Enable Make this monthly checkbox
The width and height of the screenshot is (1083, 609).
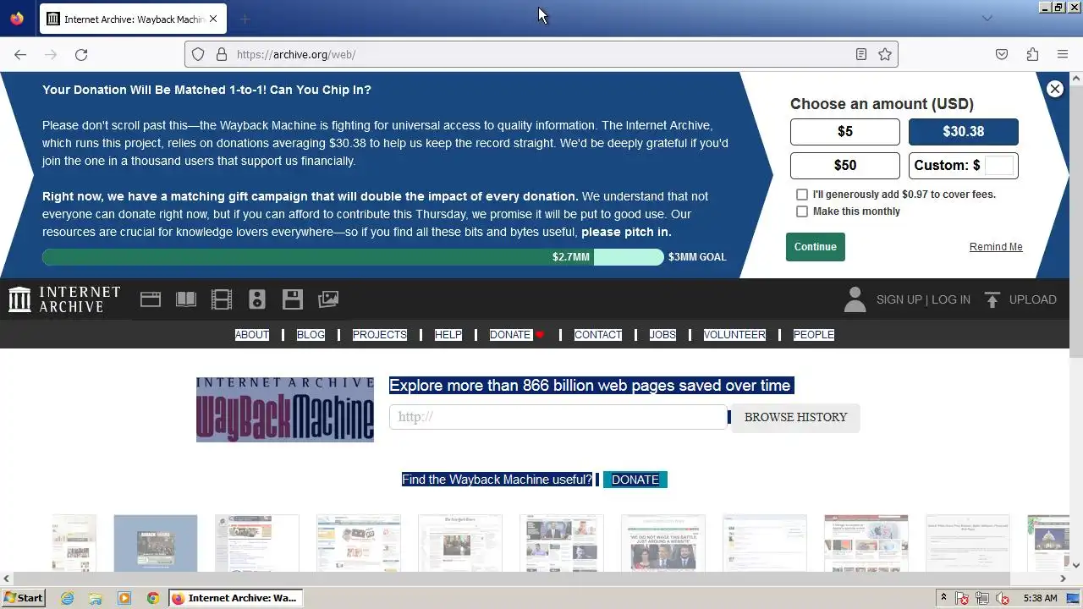pos(802,211)
